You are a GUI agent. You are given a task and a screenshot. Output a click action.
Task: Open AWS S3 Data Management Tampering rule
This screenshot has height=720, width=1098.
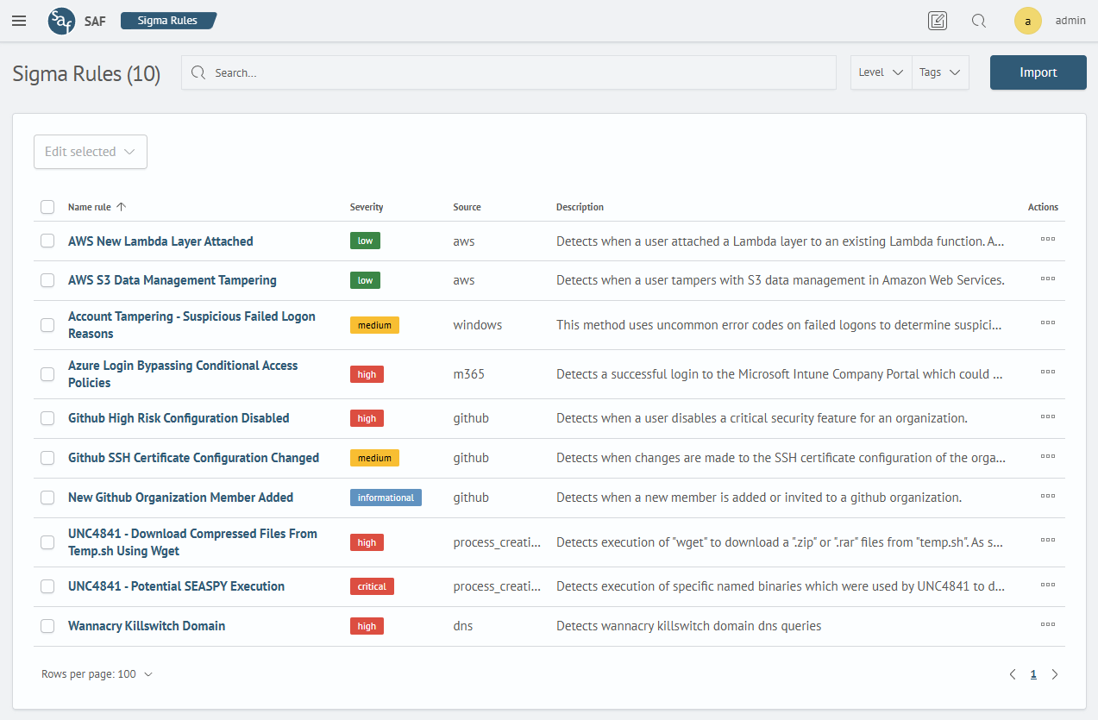(x=173, y=280)
